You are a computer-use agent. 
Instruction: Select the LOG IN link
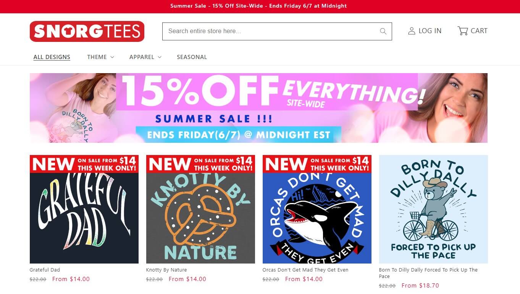pos(430,31)
